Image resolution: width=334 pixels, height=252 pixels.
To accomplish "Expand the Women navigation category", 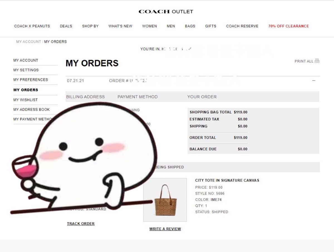I will 149,26.
